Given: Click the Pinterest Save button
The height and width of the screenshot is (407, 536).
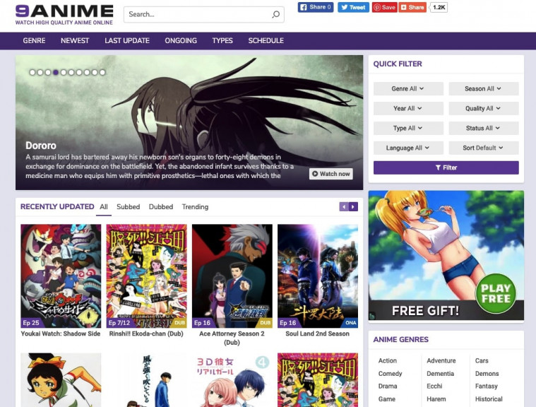Looking at the screenshot, I should (x=385, y=7).
